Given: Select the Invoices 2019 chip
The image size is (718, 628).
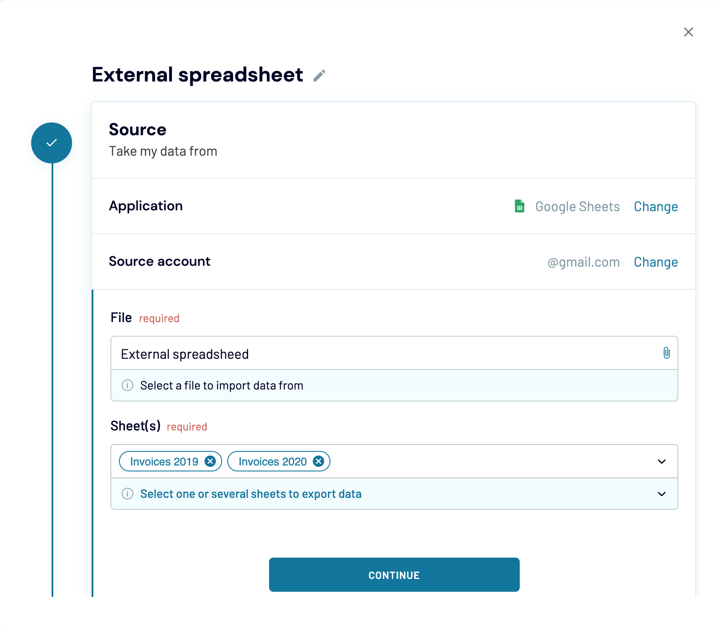Looking at the screenshot, I should click(163, 461).
